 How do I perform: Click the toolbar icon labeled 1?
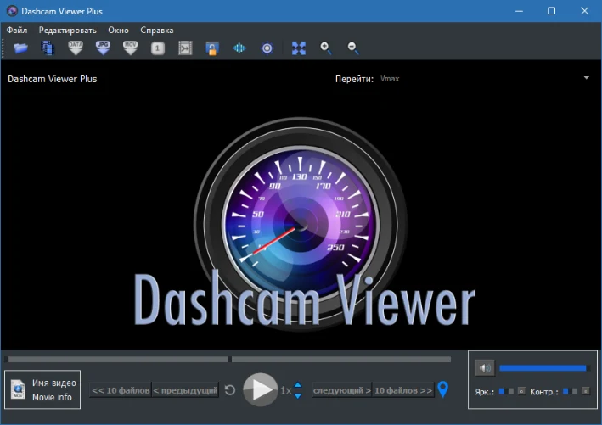(x=157, y=48)
